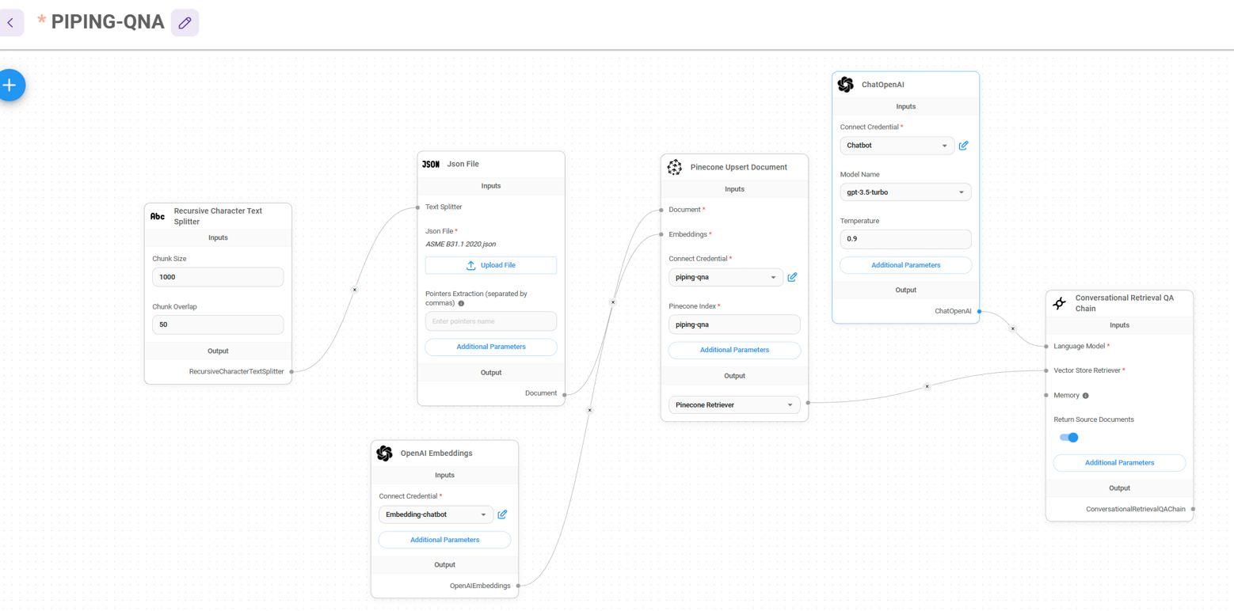The width and height of the screenshot is (1234, 611).
Task: Click the JSON icon on Json File node
Action: click(x=431, y=164)
